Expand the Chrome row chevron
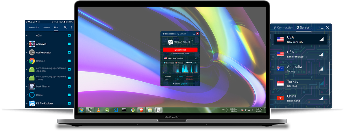The image size is (344, 132). (x=27, y=61)
